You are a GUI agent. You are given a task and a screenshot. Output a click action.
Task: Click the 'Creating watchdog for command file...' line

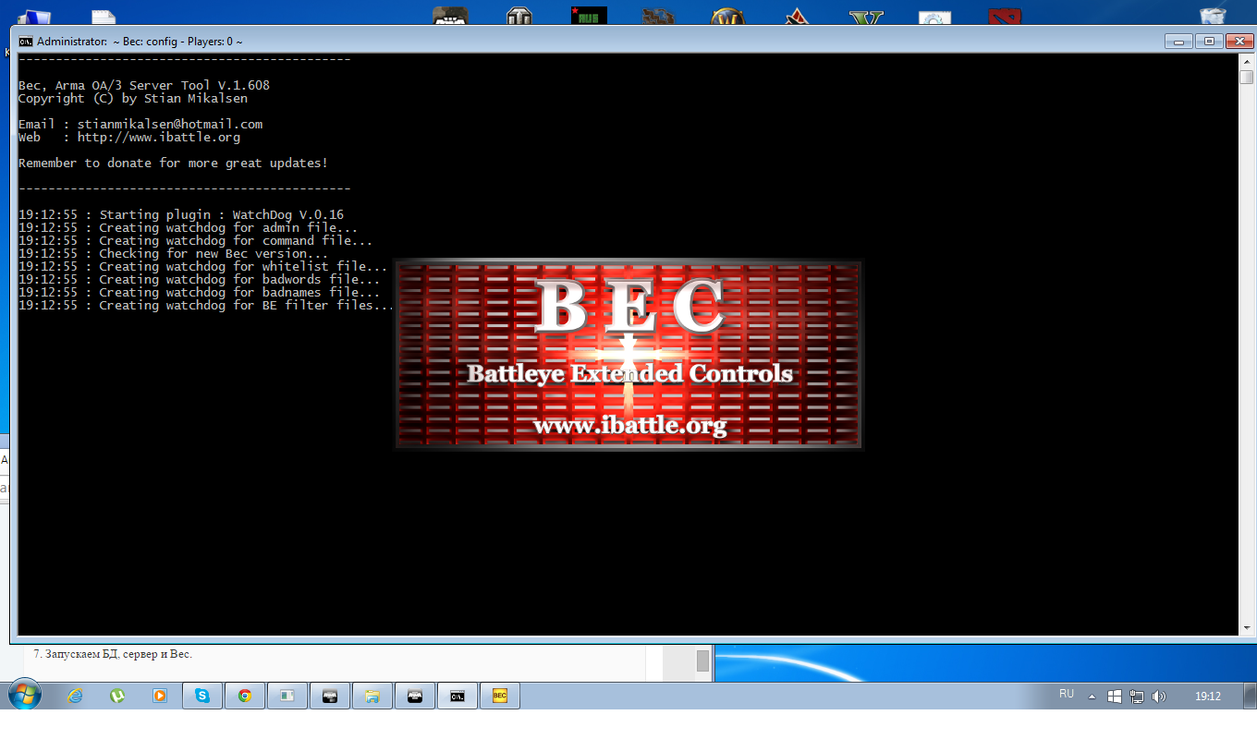[x=196, y=240]
